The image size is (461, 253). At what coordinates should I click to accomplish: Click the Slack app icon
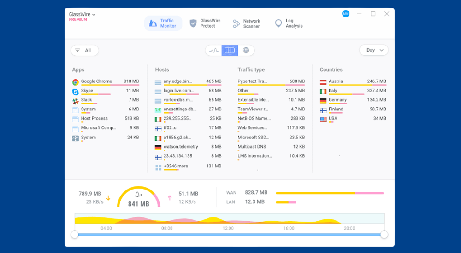click(75, 101)
